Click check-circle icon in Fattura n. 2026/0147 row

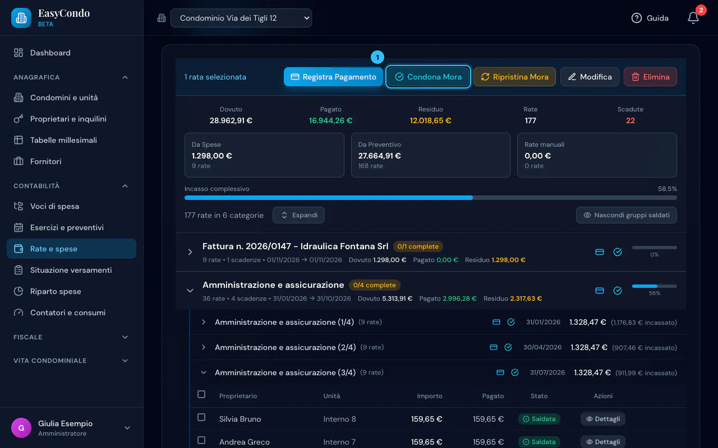(618, 252)
